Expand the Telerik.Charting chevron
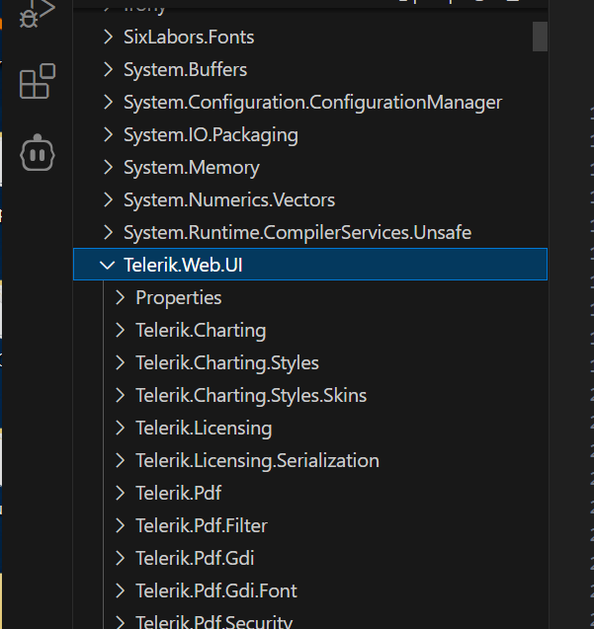 click(x=120, y=330)
